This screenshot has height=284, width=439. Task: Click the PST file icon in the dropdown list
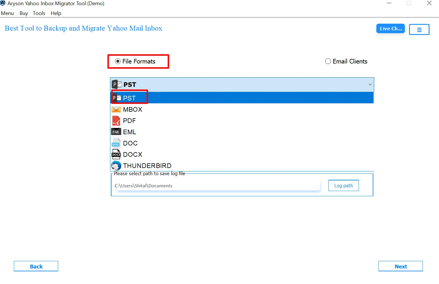(117, 98)
